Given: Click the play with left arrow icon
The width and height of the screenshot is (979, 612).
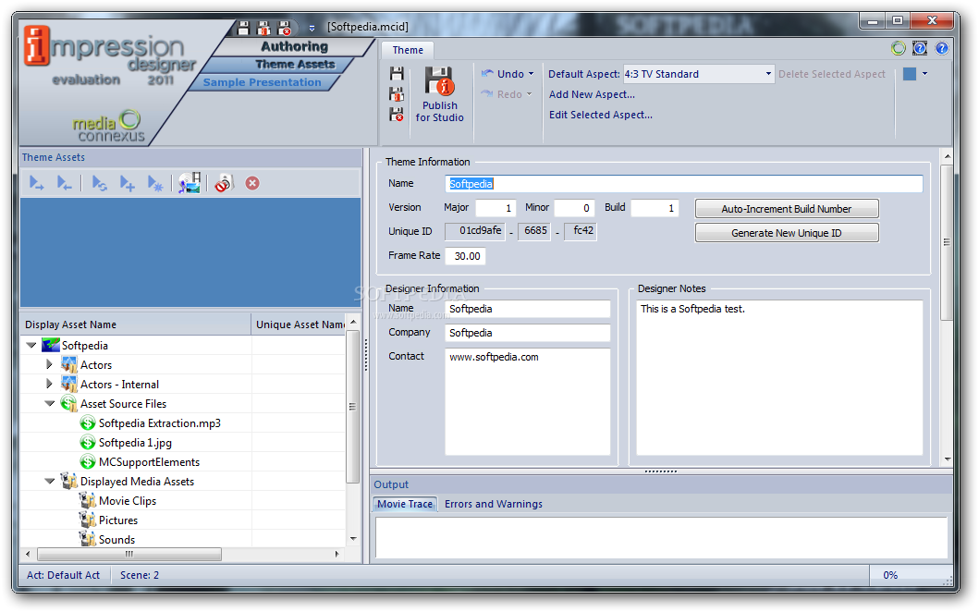Looking at the screenshot, I should tap(64, 184).
